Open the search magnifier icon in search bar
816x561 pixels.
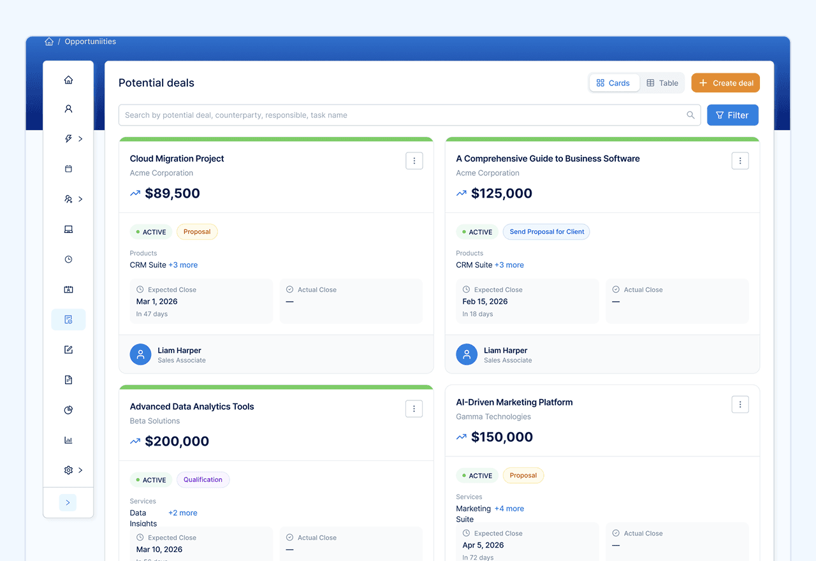click(690, 115)
